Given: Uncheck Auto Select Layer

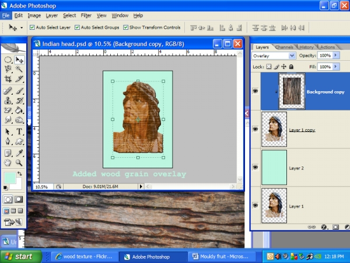Looking at the screenshot, I should (32, 27).
